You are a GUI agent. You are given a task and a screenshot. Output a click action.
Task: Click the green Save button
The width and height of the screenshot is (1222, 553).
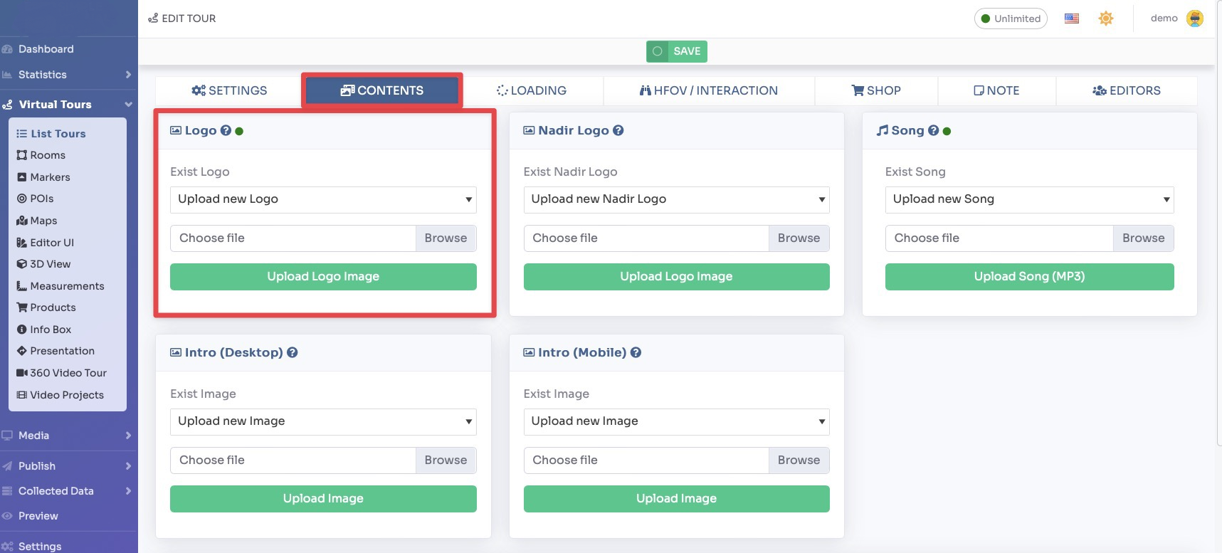[677, 51]
